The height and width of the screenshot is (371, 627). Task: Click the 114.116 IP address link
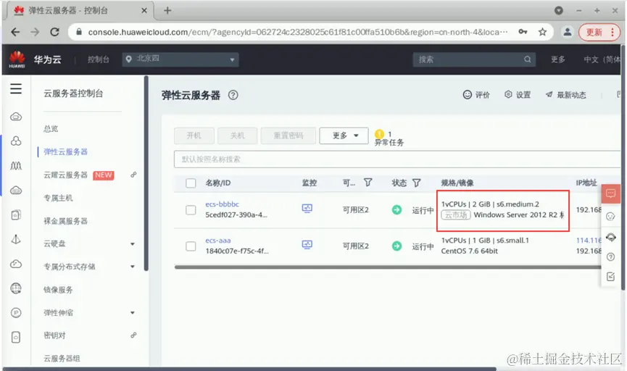[589, 241]
